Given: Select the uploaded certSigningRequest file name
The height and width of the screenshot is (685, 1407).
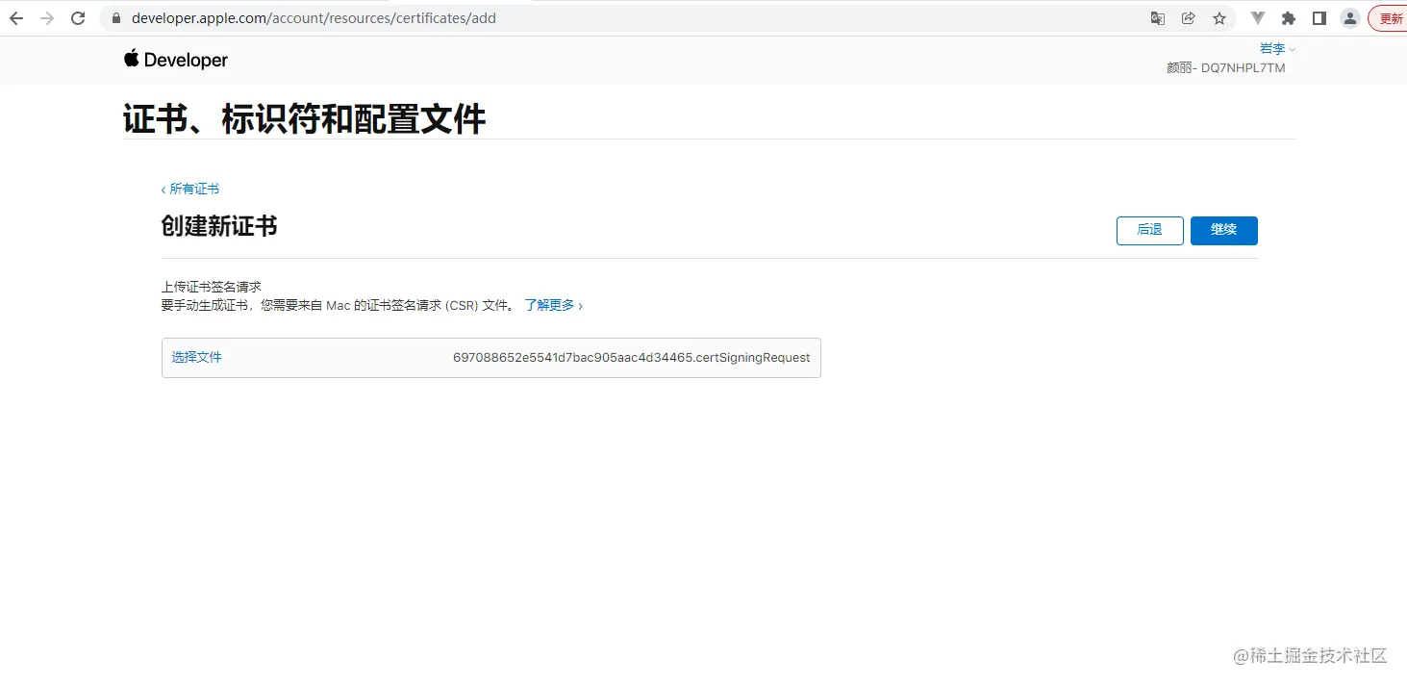Looking at the screenshot, I should click(x=631, y=357).
